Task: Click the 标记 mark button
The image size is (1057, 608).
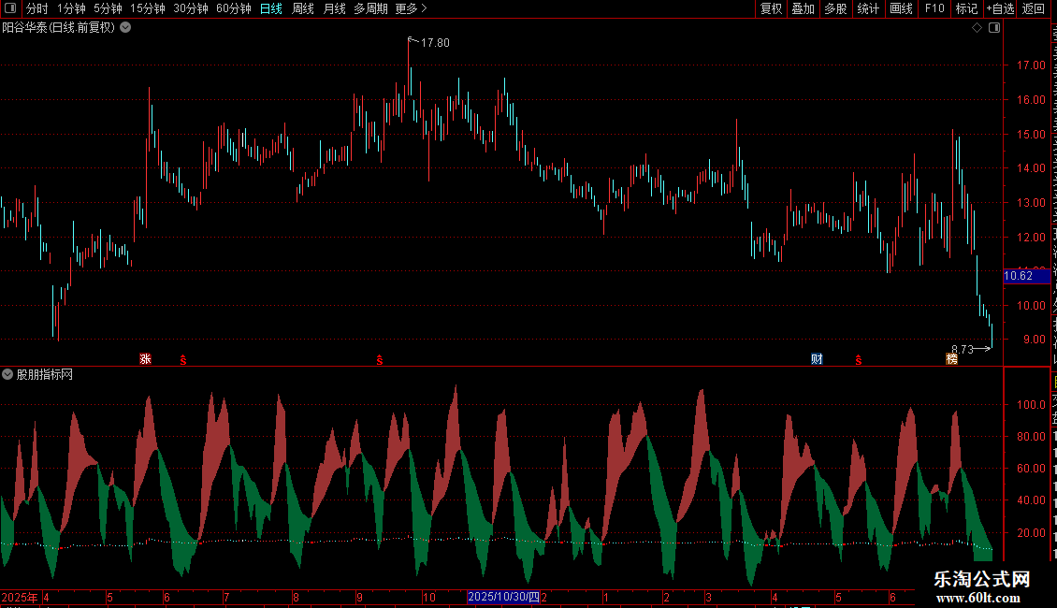Action: pyautogui.click(x=966, y=8)
